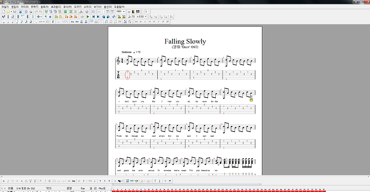Select the sixteenth note duration
370x192 pixels.
click(x=22, y=22)
